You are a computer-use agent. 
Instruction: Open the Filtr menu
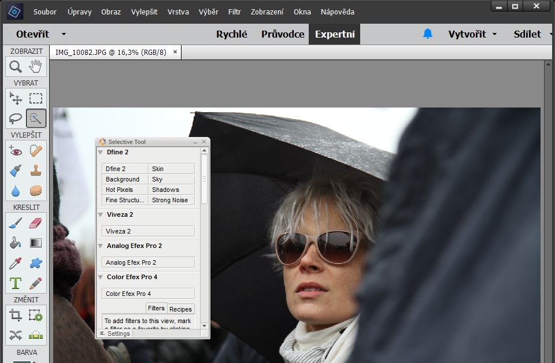(234, 12)
